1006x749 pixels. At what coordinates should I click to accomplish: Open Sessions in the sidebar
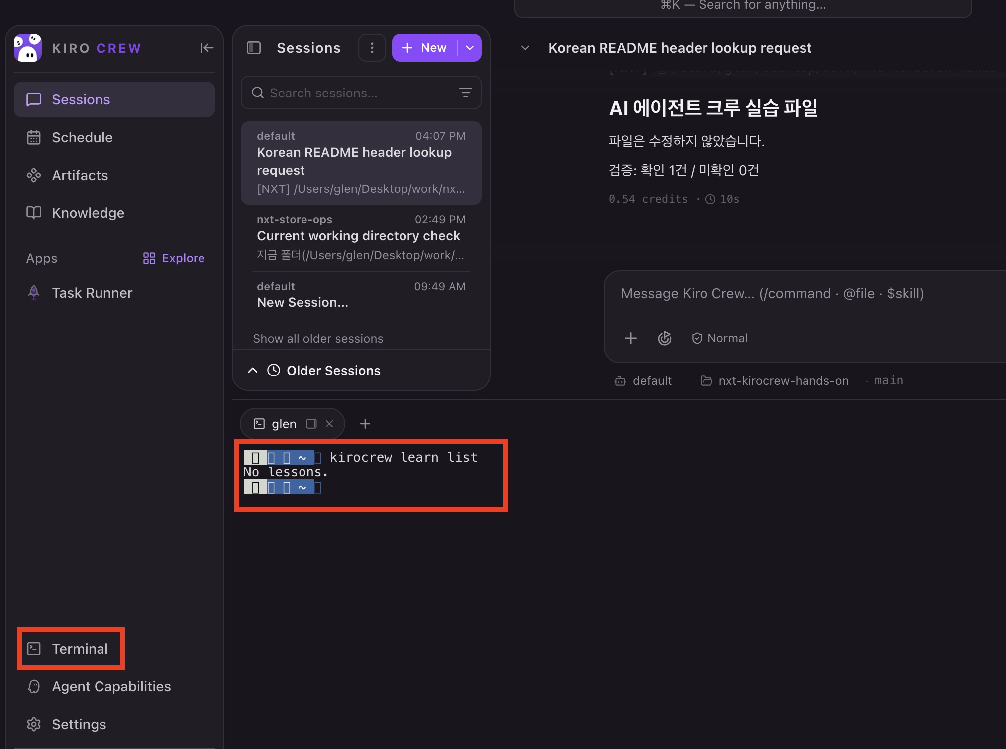114,99
